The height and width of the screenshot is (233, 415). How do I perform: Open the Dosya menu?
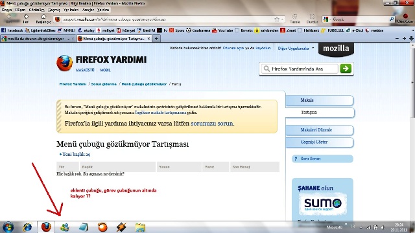[x=6, y=10]
